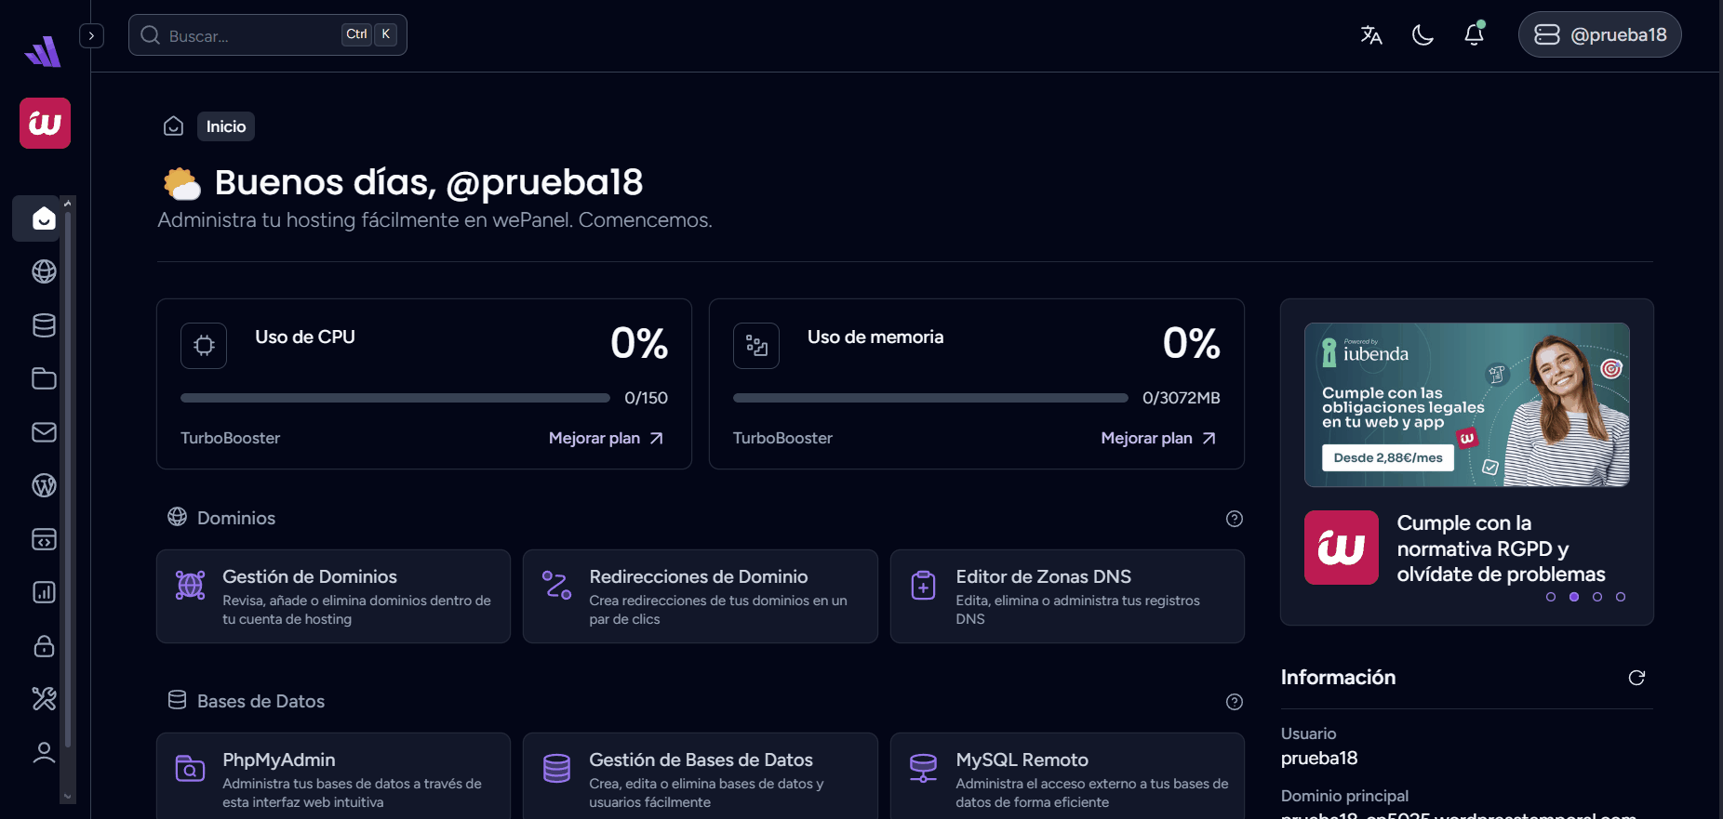The image size is (1723, 819).
Task: Open the WordPress icon in sidebar
Action: [44, 485]
